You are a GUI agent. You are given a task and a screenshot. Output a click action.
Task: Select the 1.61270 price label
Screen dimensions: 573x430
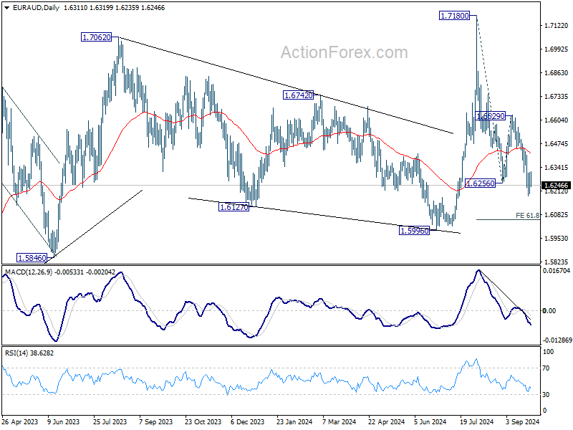coord(234,207)
